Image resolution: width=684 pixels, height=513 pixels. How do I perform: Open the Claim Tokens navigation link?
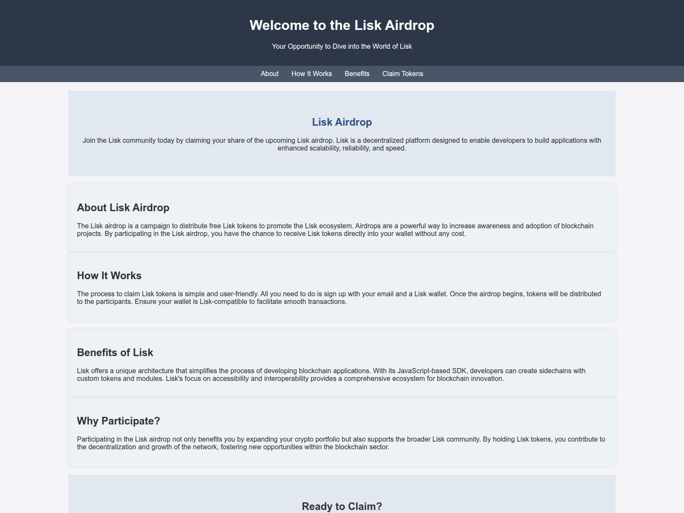pos(402,74)
